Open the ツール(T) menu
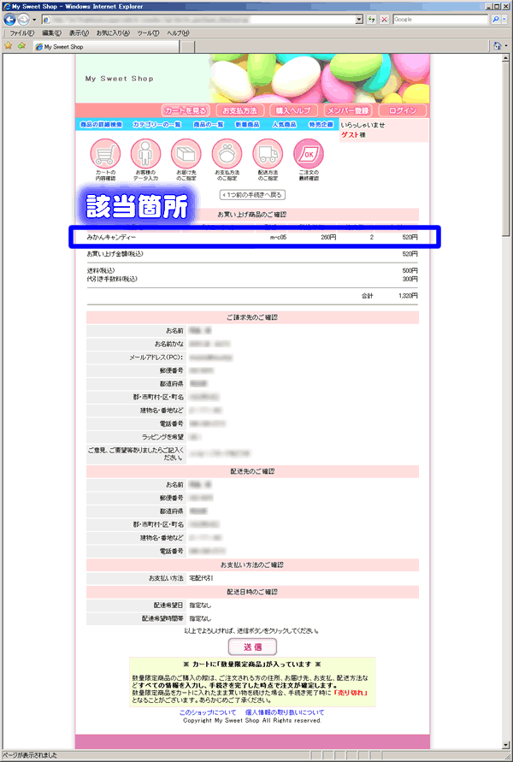Viewport: 513px width, 762px height. pyautogui.click(x=148, y=33)
